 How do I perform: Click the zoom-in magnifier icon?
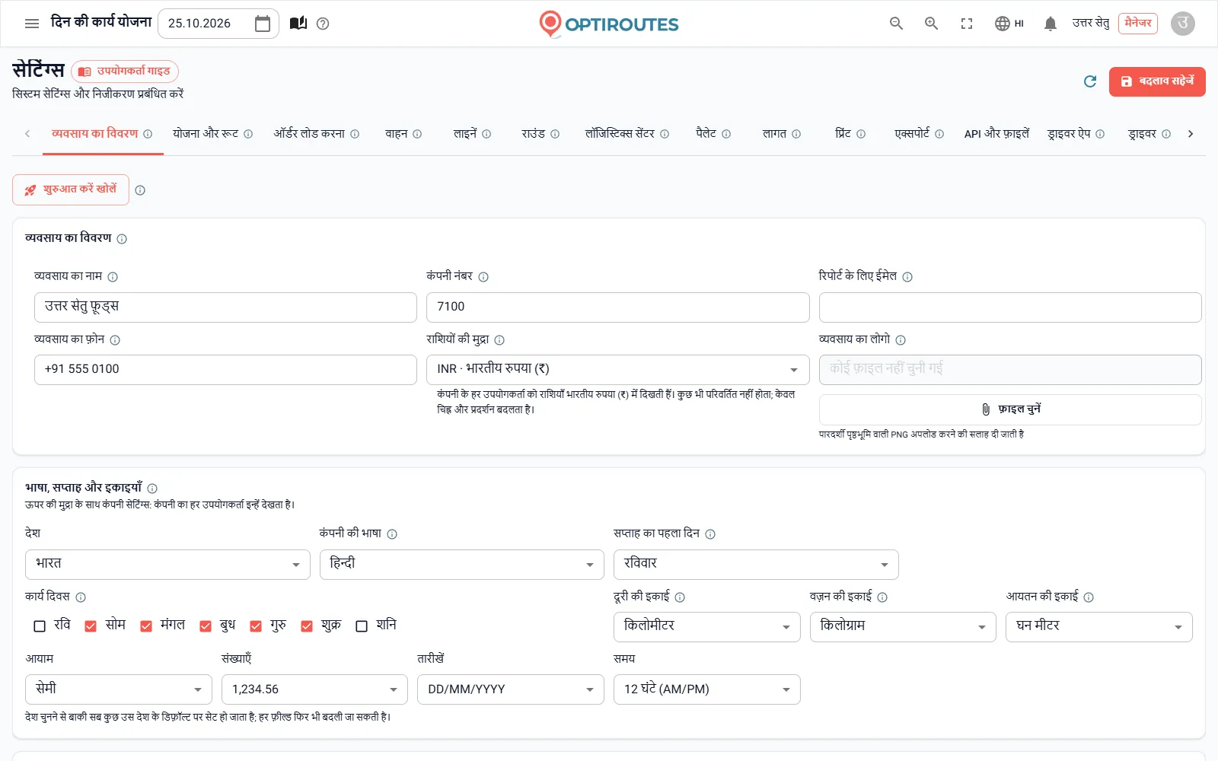[x=931, y=24]
